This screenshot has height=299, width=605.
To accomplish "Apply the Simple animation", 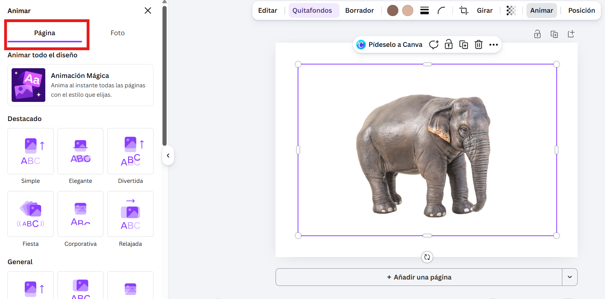I will click(x=30, y=151).
